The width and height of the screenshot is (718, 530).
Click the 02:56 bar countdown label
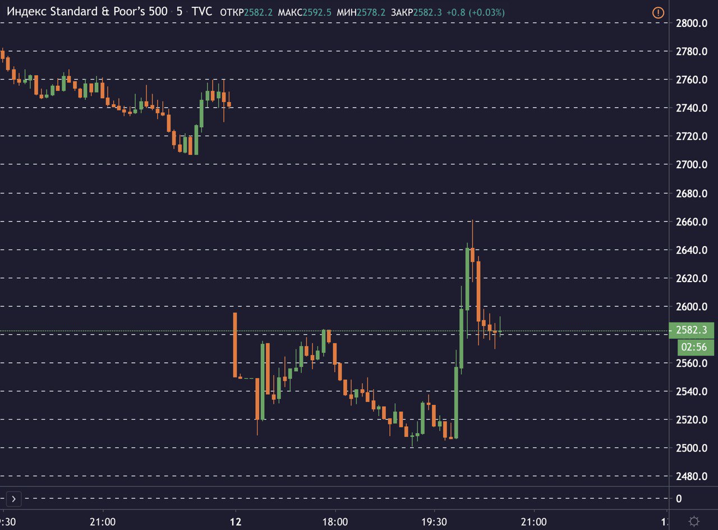(x=696, y=347)
